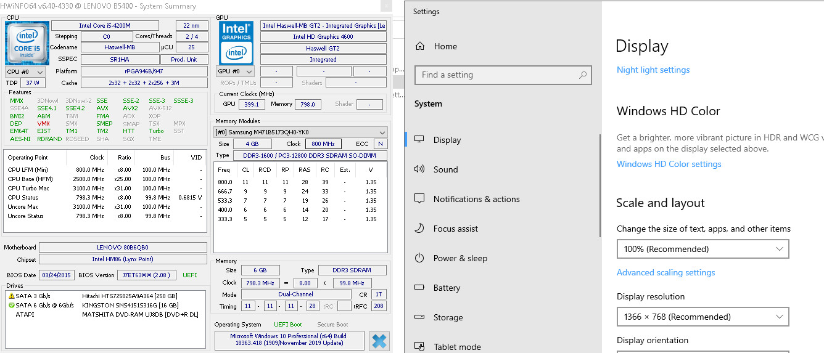Click the BIOS date 03/24/2015
Viewport: 824px width, 353px height.
(56, 275)
